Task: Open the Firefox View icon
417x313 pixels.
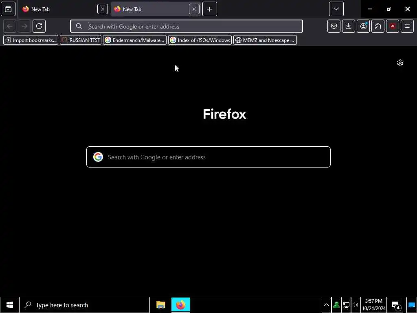Action: click(8, 9)
